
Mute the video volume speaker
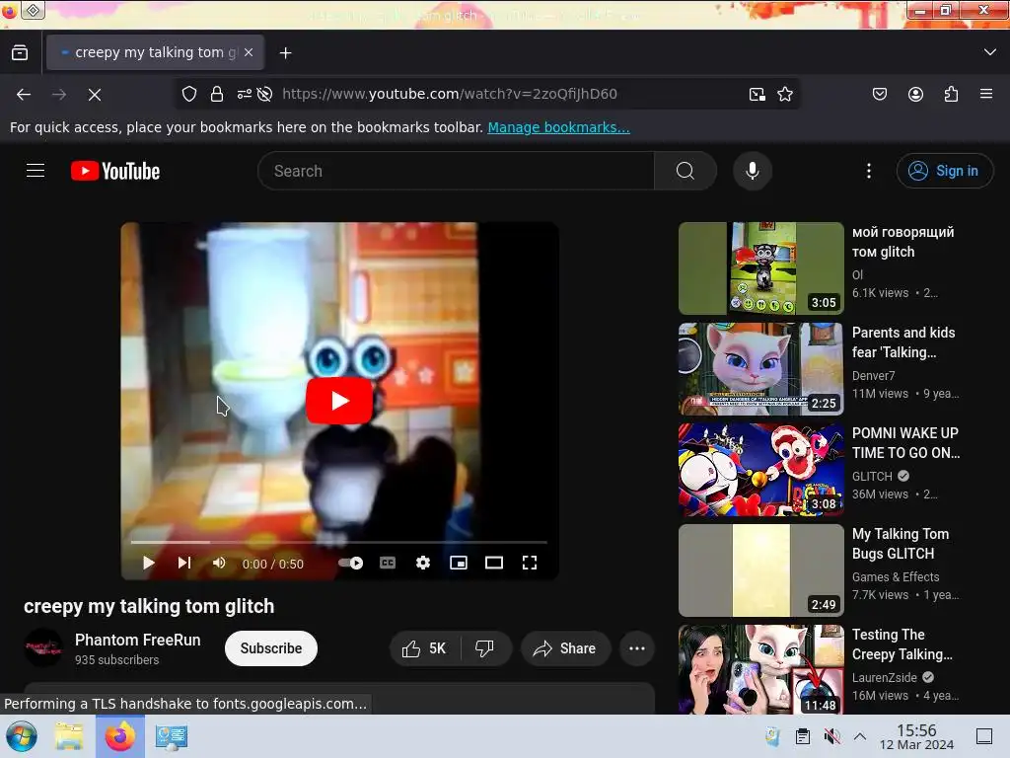[x=219, y=563]
